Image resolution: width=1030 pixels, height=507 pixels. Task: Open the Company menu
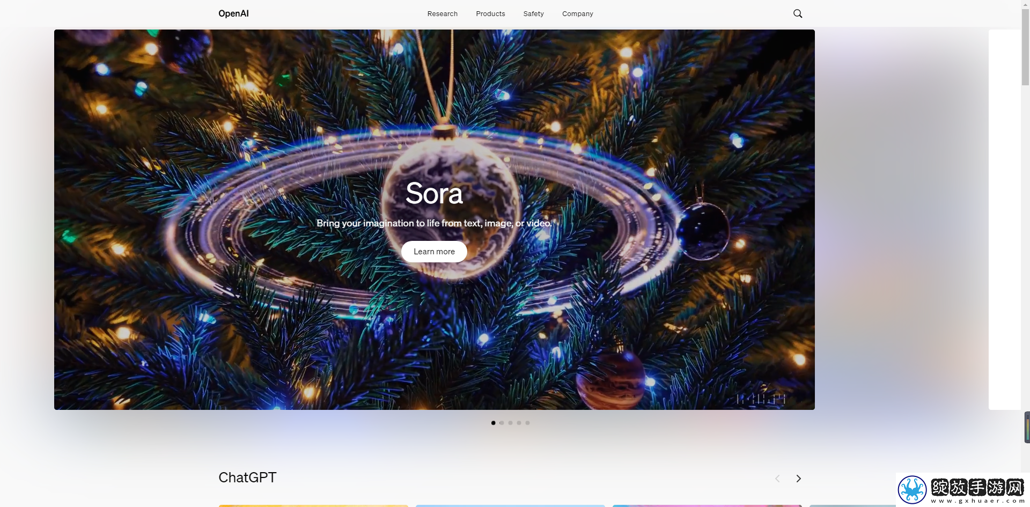point(578,14)
